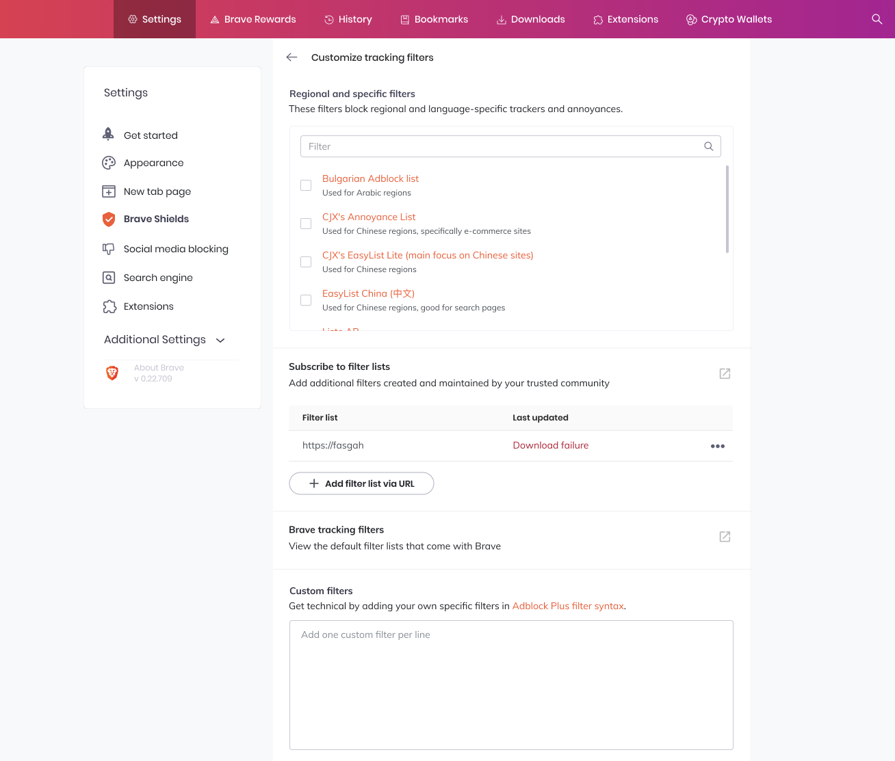895x761 pixels.
Task: Click the New tab page icon
Action: click(x=109, y=191)
